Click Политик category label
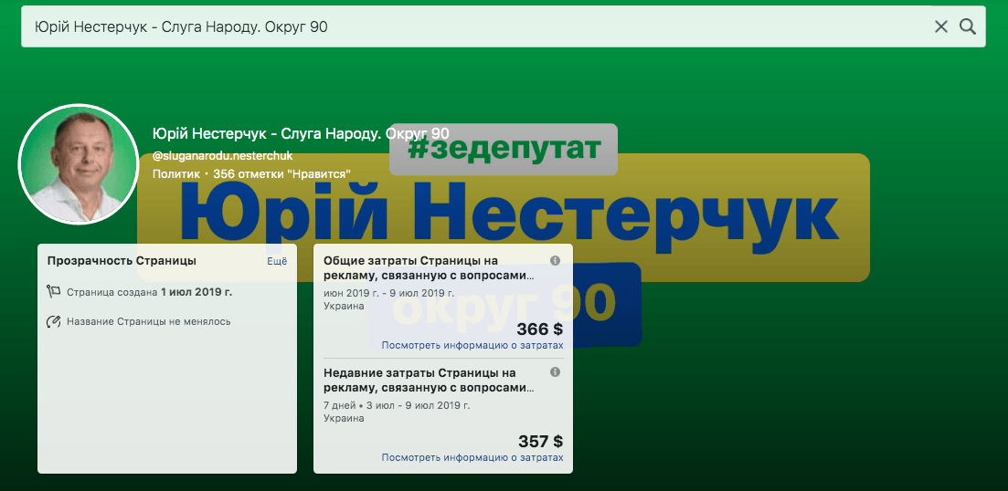1008x491 pixels. coord(175,173)
